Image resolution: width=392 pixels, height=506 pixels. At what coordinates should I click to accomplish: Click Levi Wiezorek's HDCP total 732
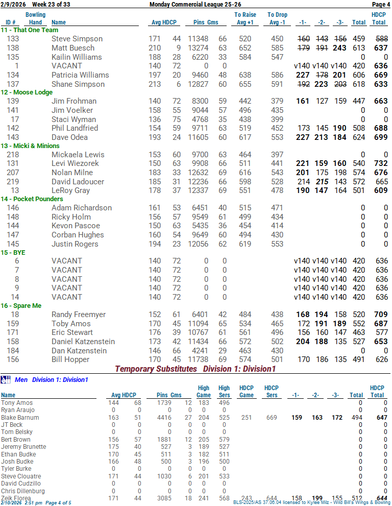(381, 163)
